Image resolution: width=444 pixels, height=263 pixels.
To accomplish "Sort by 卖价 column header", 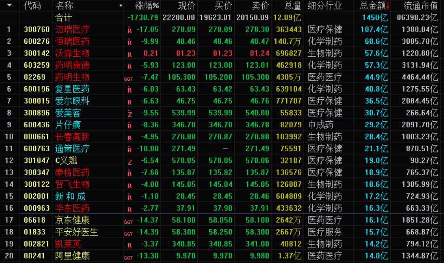I will [x=260, y=5].
